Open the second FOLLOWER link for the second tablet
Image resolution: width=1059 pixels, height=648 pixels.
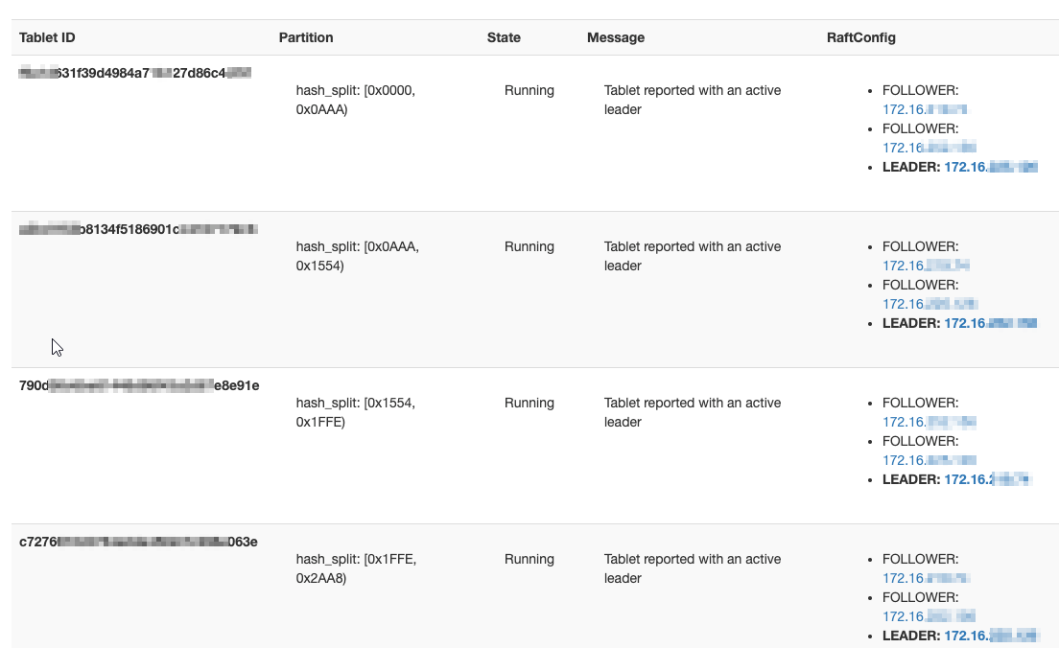tap(927, 303)
